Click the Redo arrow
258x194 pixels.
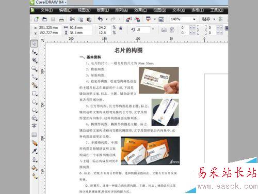coord(113,19)
